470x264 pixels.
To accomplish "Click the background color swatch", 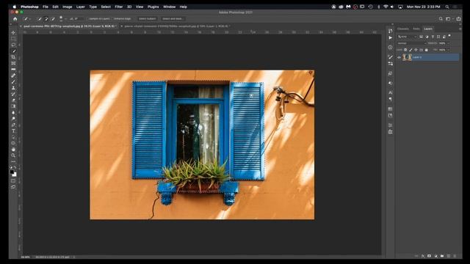I will pyautogui.click(x=15, y=175).
